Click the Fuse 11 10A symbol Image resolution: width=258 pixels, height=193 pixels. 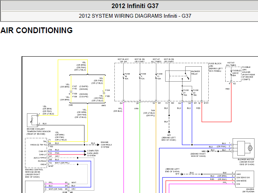coord(156,76)
